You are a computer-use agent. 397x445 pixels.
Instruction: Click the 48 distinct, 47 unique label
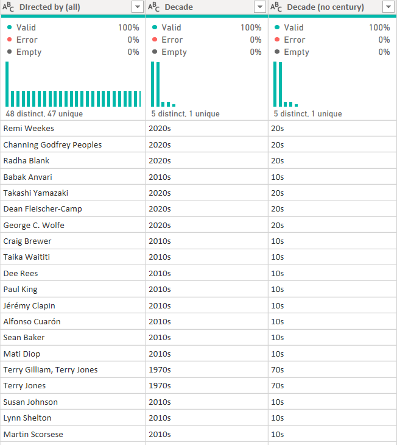(x=44, y=114)
